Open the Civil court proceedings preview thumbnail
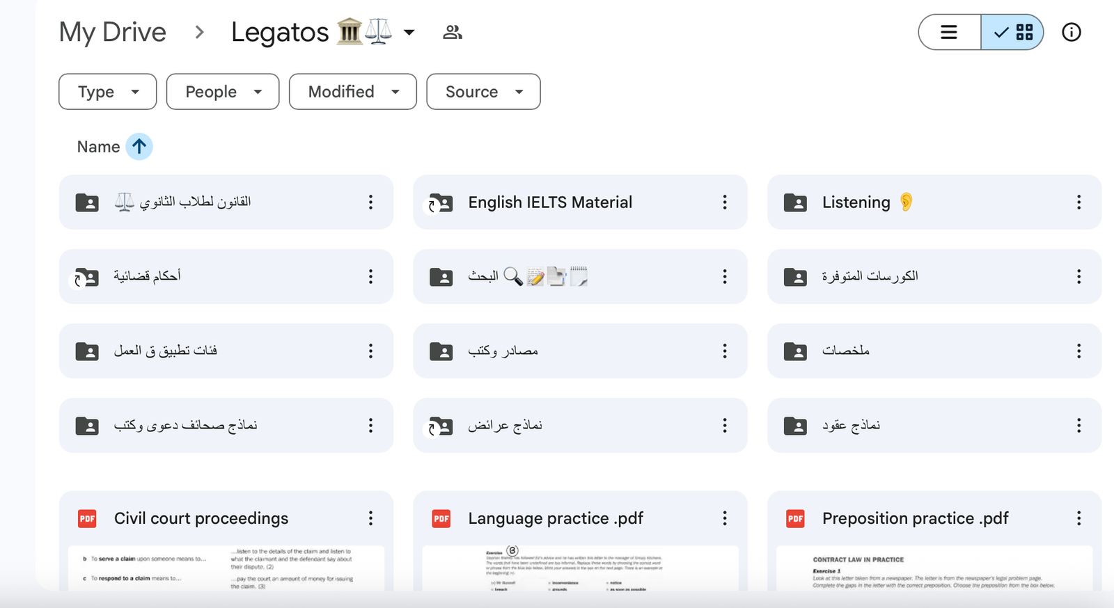The height and width of the screenshot is (608, 1114). coord(226,567)
